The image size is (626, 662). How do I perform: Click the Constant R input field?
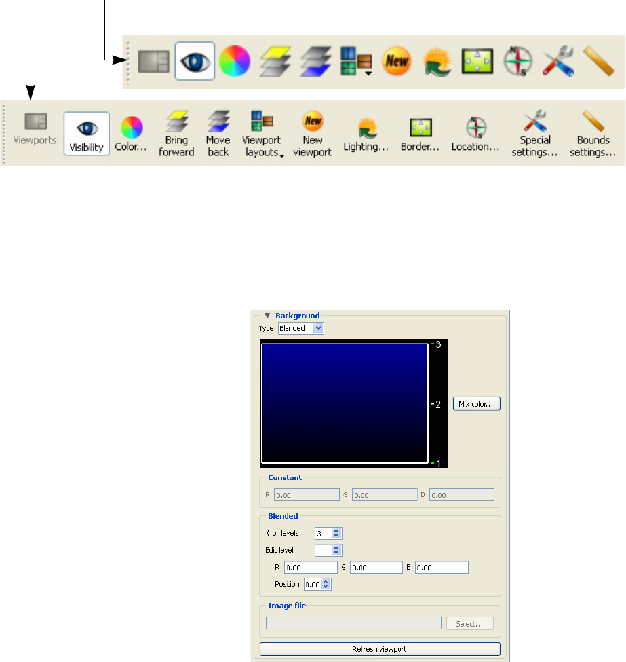(307, 495)
